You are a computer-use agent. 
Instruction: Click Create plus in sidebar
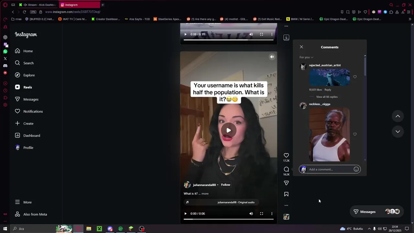24,123
